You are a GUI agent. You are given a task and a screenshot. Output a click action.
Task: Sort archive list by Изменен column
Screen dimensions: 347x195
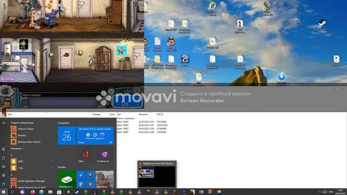click(x=143, y=114)
